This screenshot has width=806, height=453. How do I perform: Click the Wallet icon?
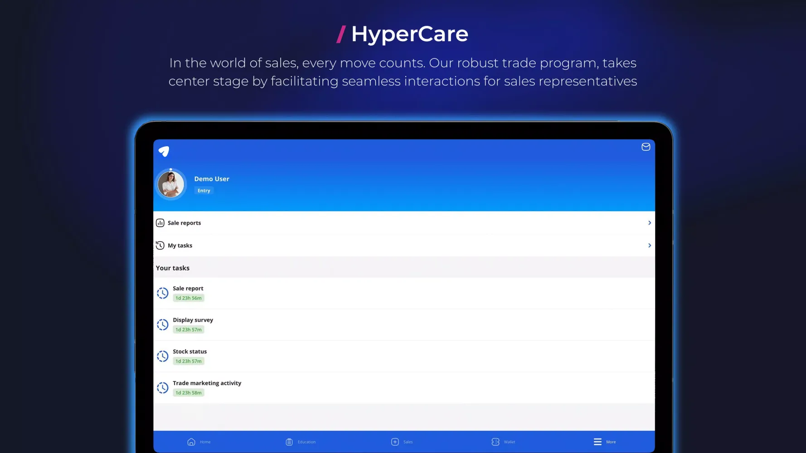pyautogui.click(x=495, y=442)
